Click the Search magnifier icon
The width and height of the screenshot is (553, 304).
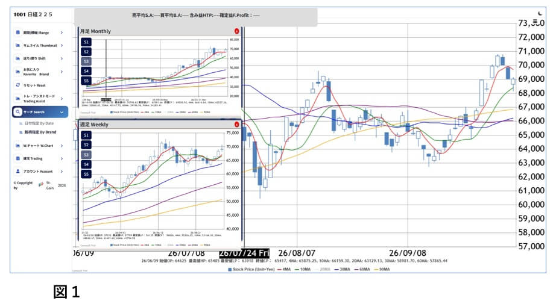point(17,112)
